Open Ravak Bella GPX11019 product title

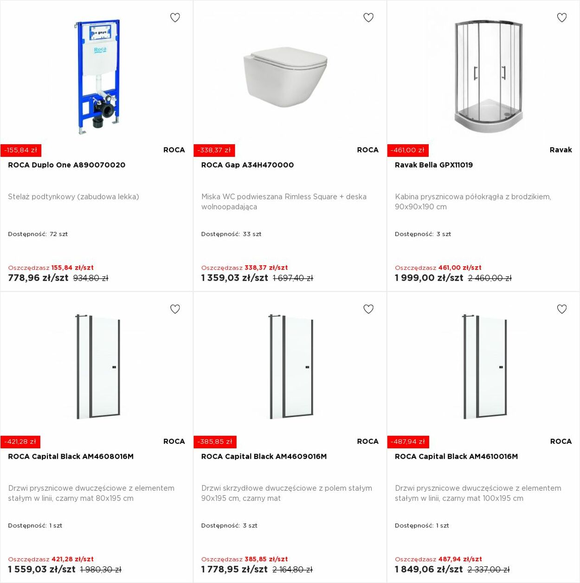click(x=434, y=165)
